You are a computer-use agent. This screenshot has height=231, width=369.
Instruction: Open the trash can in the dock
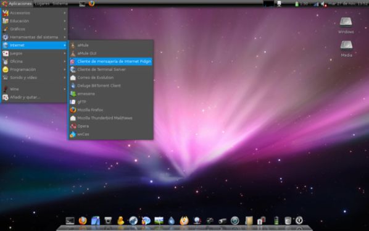tap(288, 220)
